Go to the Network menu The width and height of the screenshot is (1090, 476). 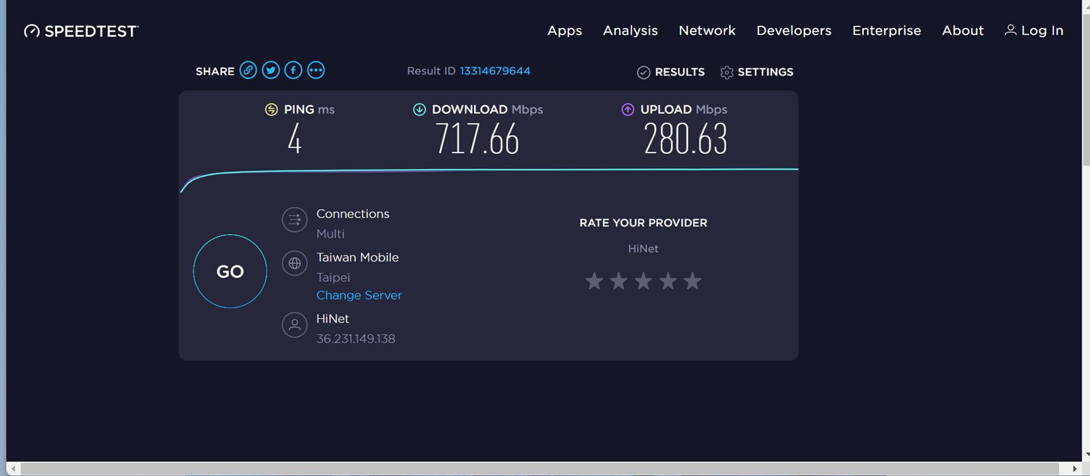[706, 31]
